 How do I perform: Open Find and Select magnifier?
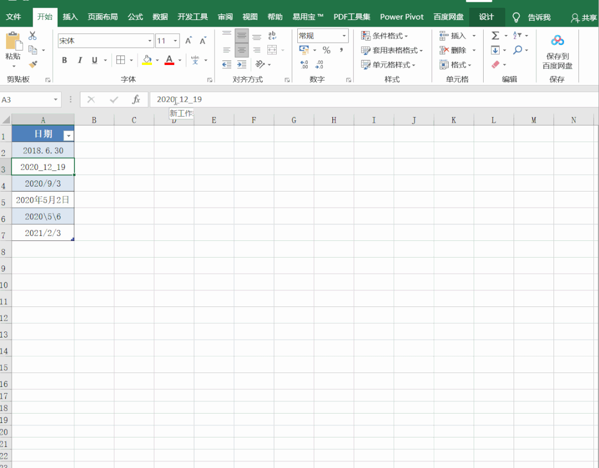pyautogui.click(x=517, y=50)
